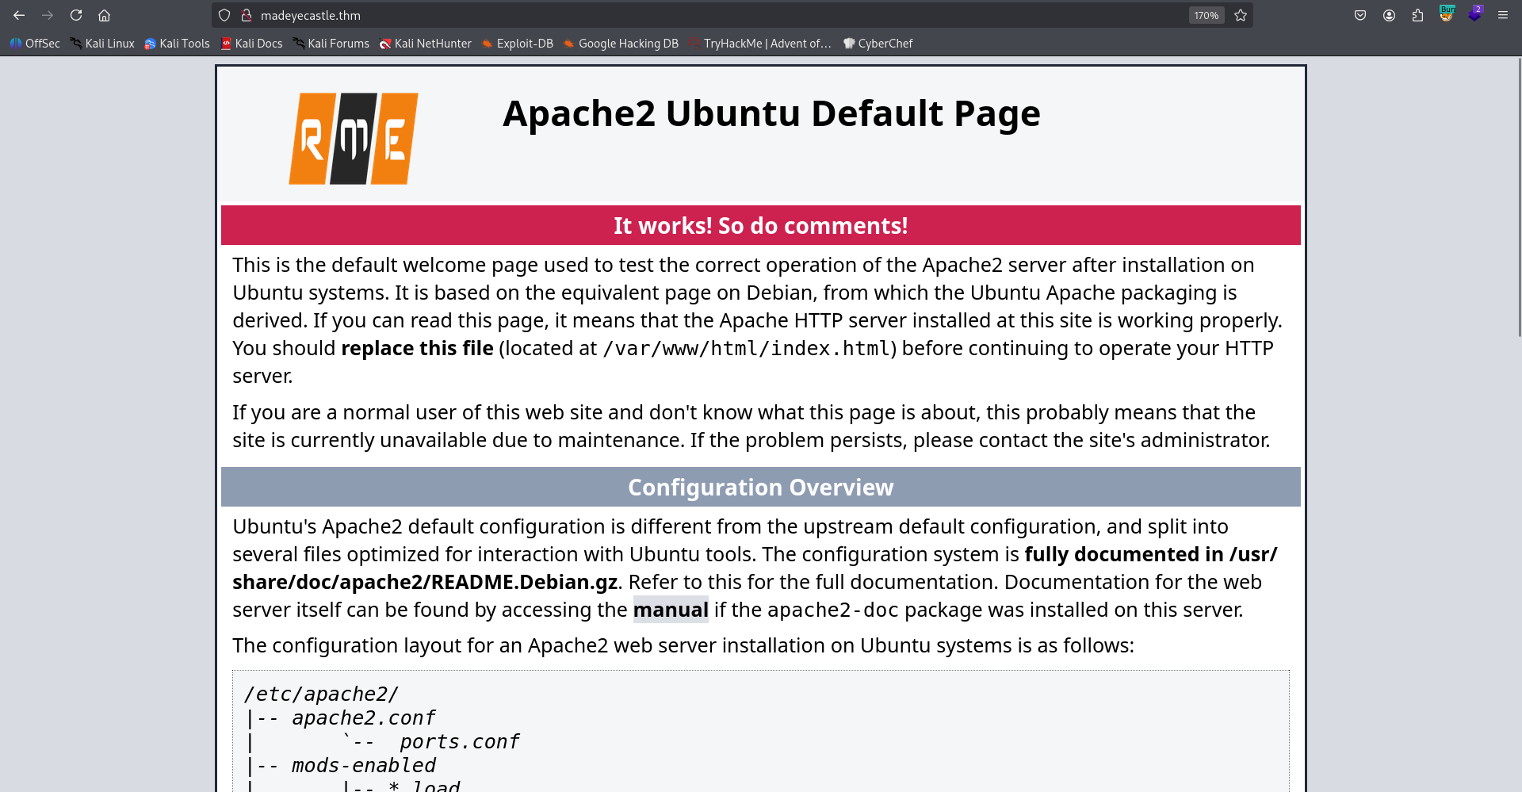Follow the highlighted manual link
The width and height of the screenshot is (1522, 792).
point(670,610)
